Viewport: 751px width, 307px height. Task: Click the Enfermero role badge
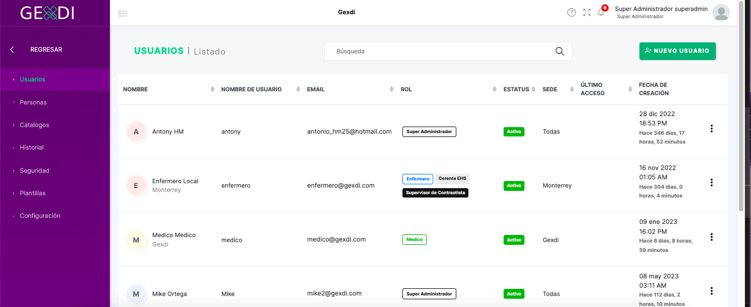click(x=418, y=179)
